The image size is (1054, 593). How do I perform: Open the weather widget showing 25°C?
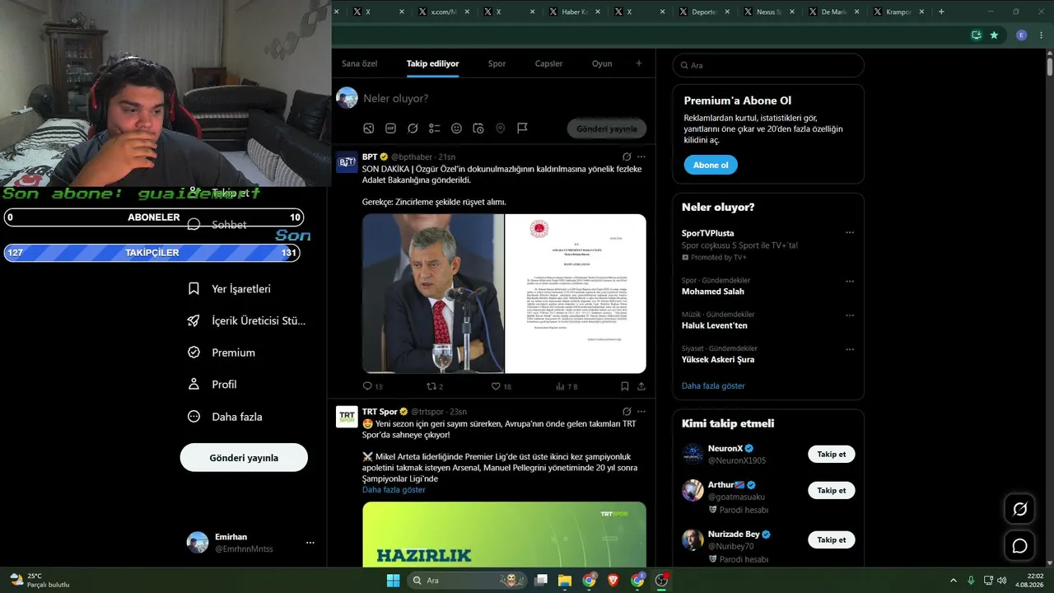[40, 581]
